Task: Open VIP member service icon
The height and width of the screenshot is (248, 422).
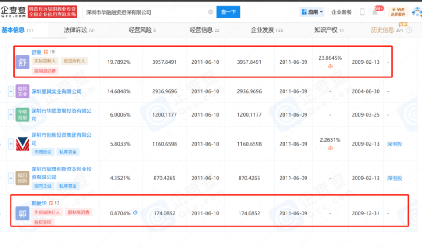Action: (x=398, y=12)
